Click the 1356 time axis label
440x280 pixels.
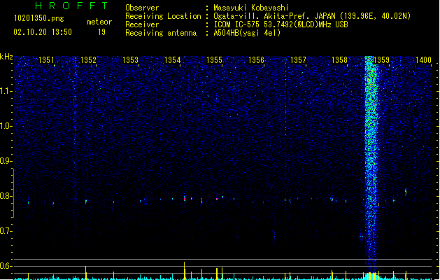256,60
